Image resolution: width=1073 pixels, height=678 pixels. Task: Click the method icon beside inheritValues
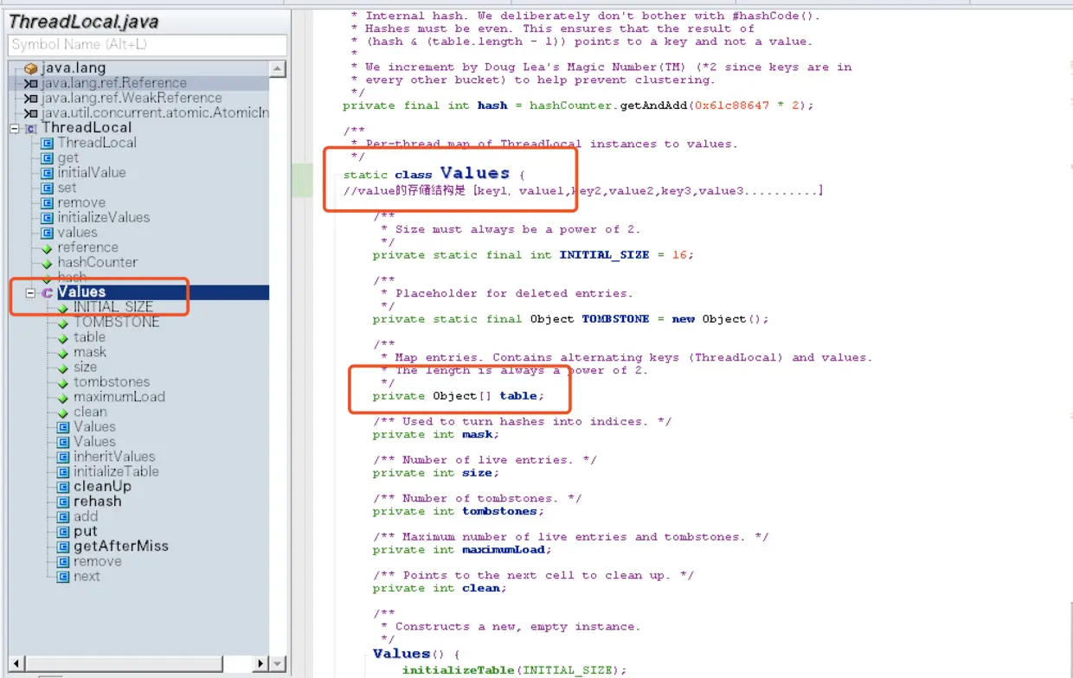(x=63, y=457)
